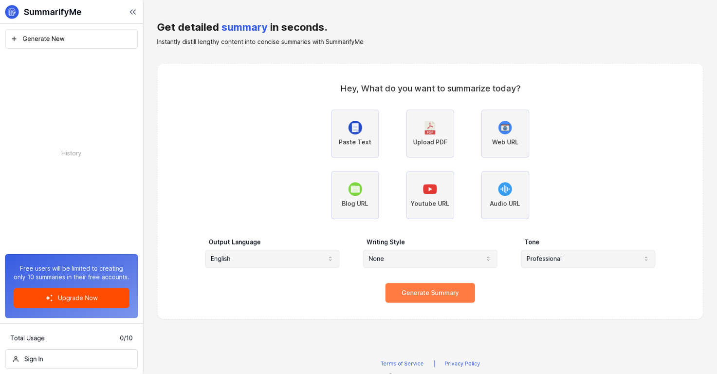The image size is (717, 374).
Task: Open the Privacy Policy link
Action: point(462,364)
